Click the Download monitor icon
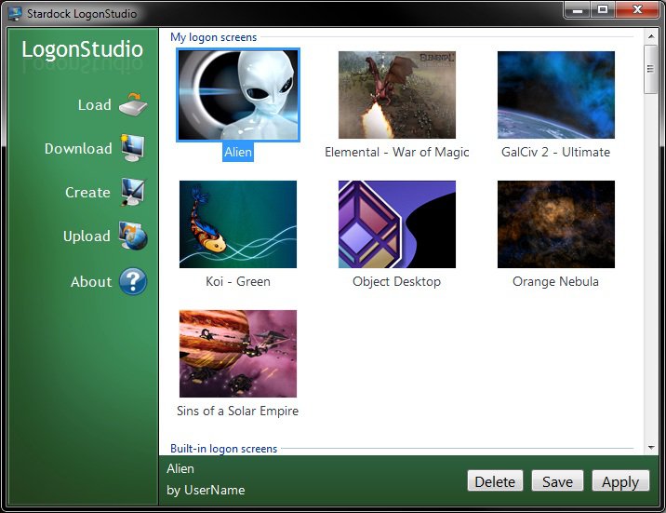The image size is (666, 513). coord(132,148)
